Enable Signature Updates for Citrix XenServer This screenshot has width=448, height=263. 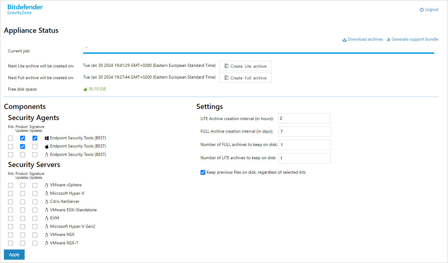35,202
